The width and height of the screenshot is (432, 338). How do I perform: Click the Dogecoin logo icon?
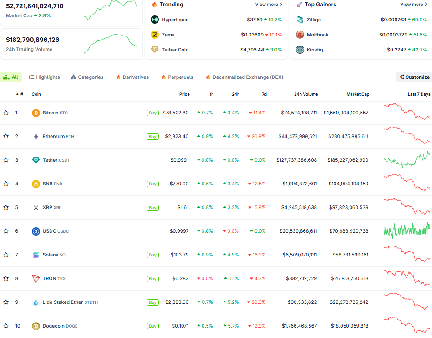[36, 326]
